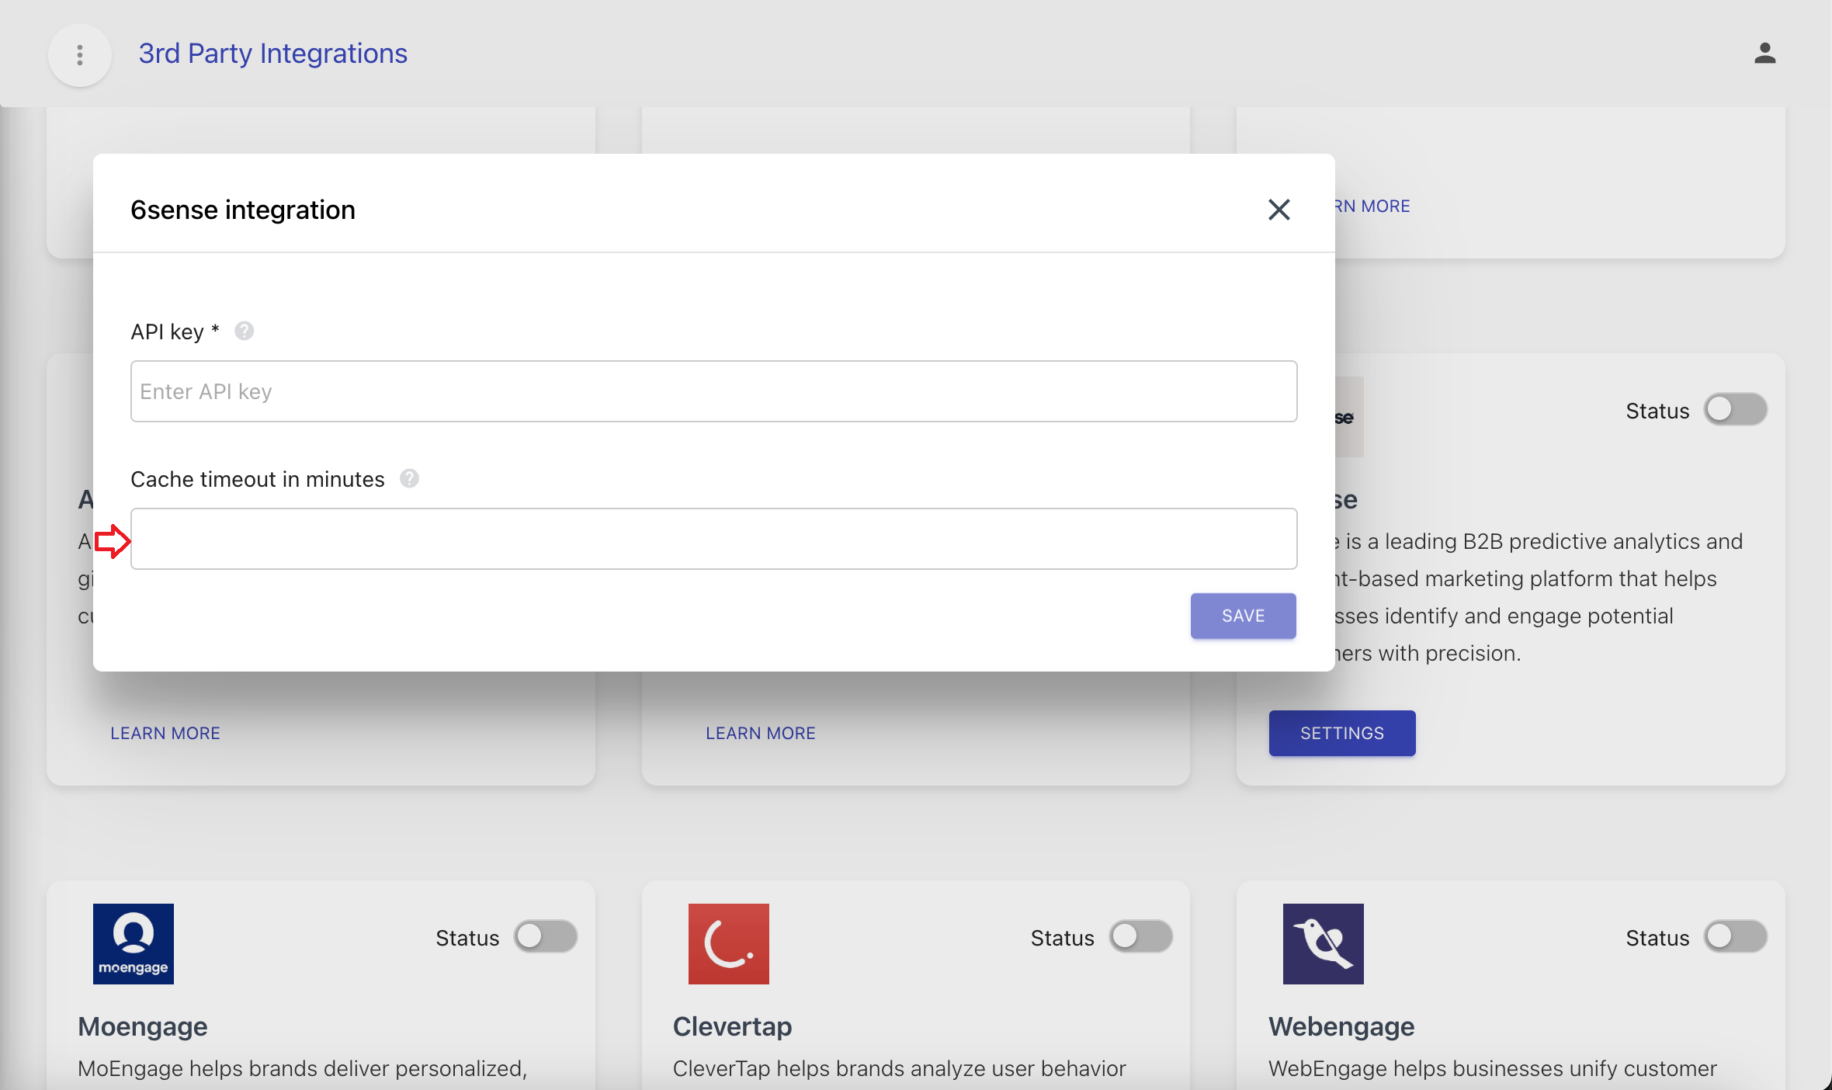Toggle the 6sense Status switch

coord(1735,410)
